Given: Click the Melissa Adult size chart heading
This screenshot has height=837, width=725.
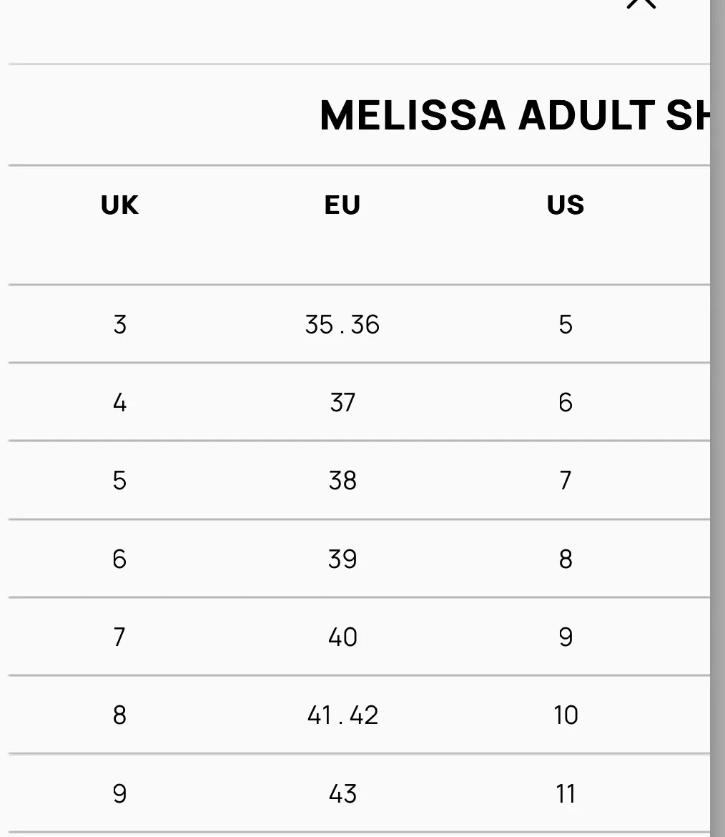Looking at the screenshot, I should (x=515, y=115).
